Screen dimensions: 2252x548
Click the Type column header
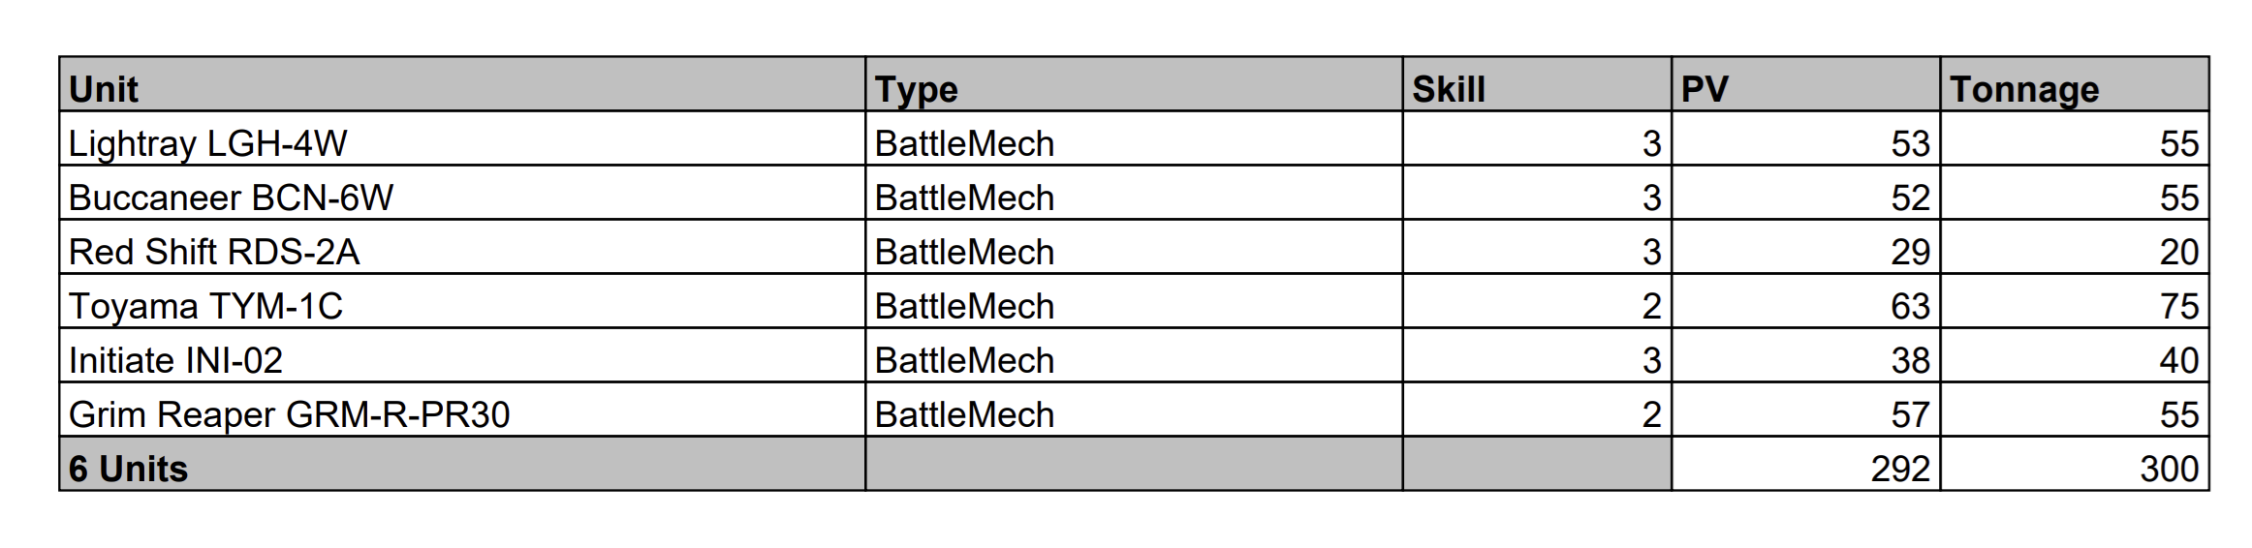[x=916, y=89]
